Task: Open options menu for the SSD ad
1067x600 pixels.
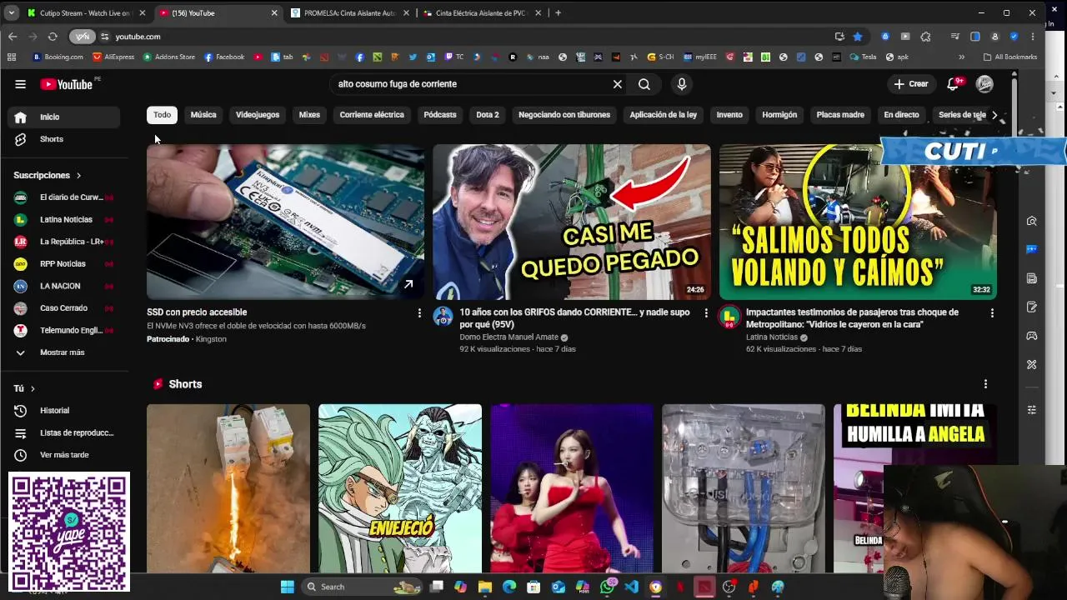Action: [x=419, y=313]
